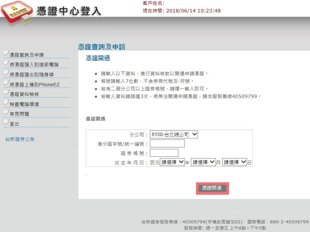Click the bullet icon beside 登出
Viewport: 310px width, 232px height.
coord(6,122)
